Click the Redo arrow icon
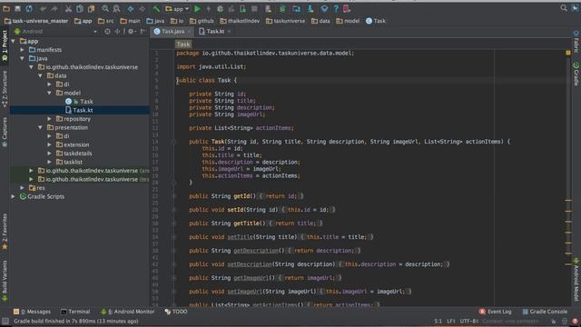The width and height of the screenshot is (581, 327). tap(54, 8)
